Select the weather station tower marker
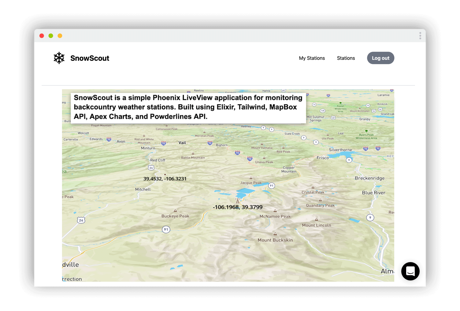This screenshot has height=311, width=460. 238,200
